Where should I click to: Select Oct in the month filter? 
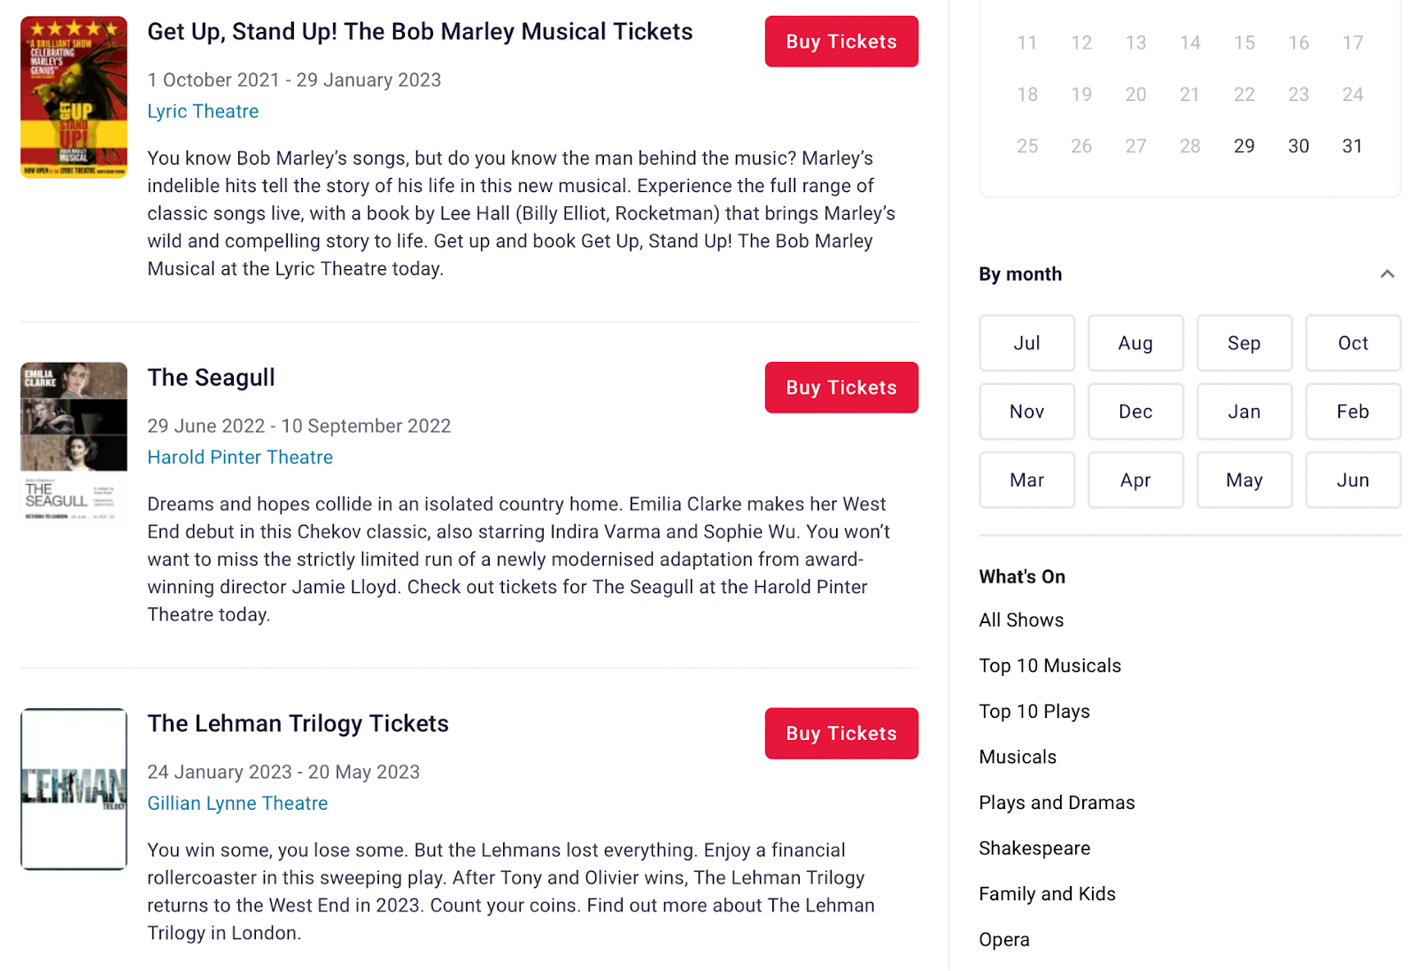pyautogui.click(x=1352, y=343)
